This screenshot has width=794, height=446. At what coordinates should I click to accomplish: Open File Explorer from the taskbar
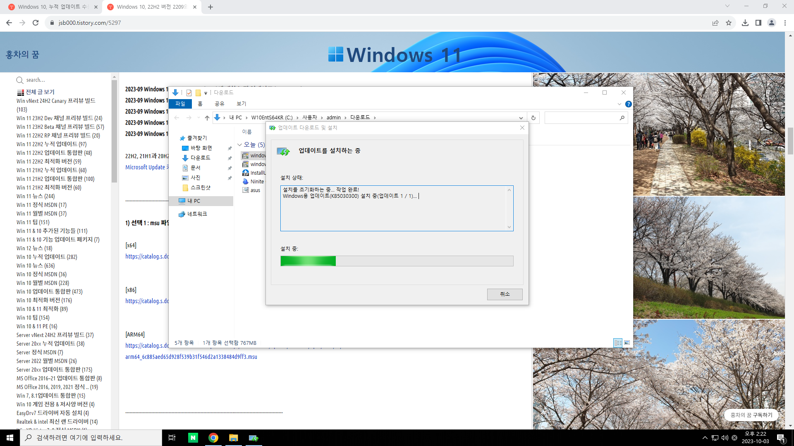tap(234, 438)
